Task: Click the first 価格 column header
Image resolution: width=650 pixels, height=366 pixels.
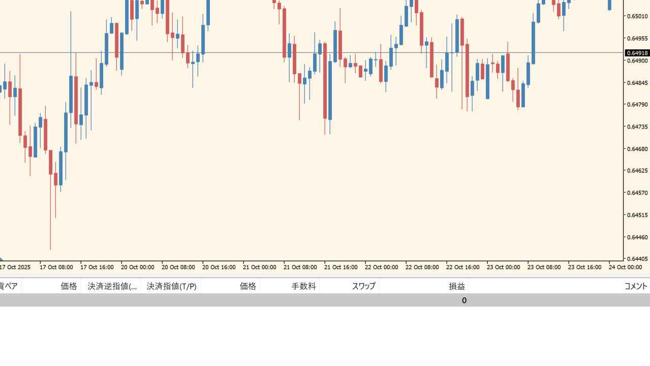Action: (x=69, y=286)
